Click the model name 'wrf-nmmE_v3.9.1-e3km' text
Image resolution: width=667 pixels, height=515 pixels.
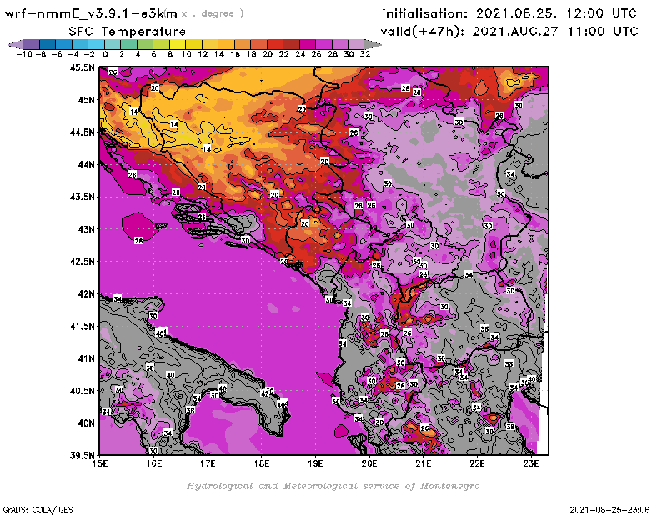91,13
